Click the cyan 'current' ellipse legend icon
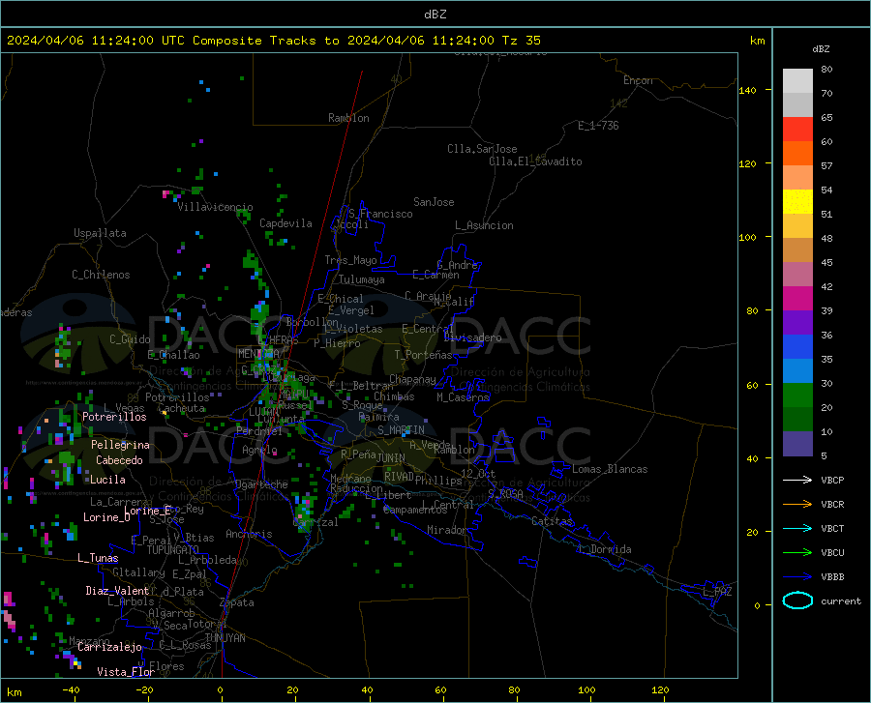The height and width of the screenshot is (703, 871). coord(797,600)
